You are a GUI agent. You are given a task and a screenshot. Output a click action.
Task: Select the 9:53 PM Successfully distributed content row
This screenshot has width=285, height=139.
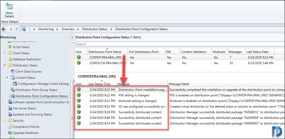(180, 123)
